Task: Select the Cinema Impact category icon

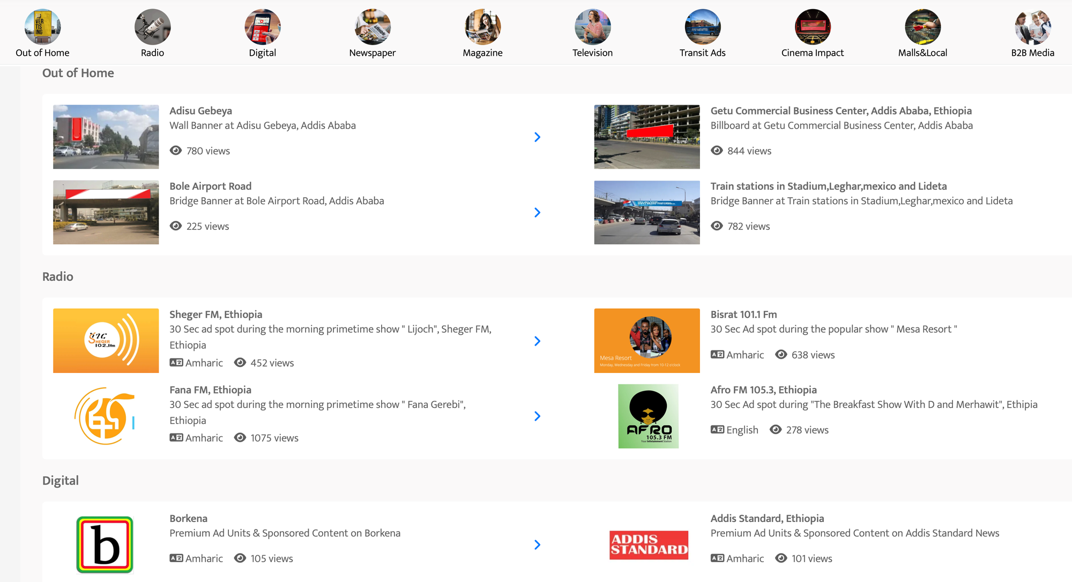Action: 813,27
